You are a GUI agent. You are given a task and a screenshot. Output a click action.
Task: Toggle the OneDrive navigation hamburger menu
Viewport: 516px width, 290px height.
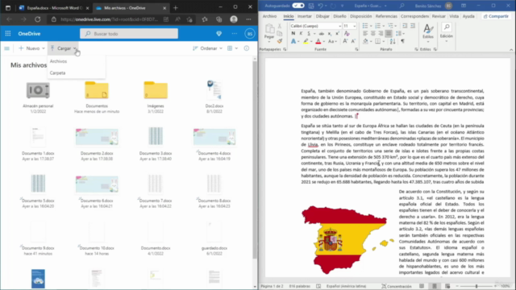tap(6, 48)
